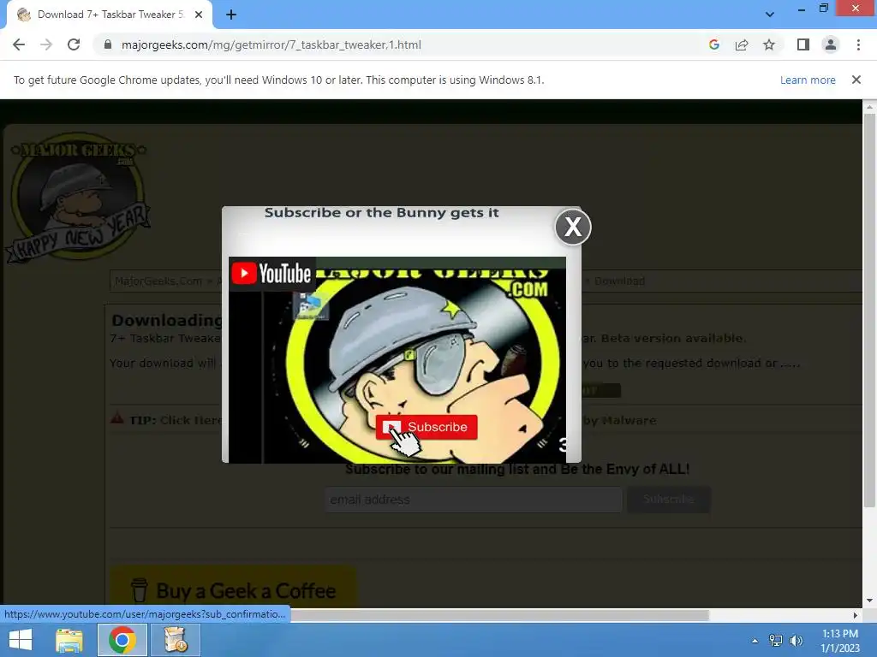Click the volume speaker tray icon
The height and width of the screenshot is (657, 877).
[x=796, y=640]
